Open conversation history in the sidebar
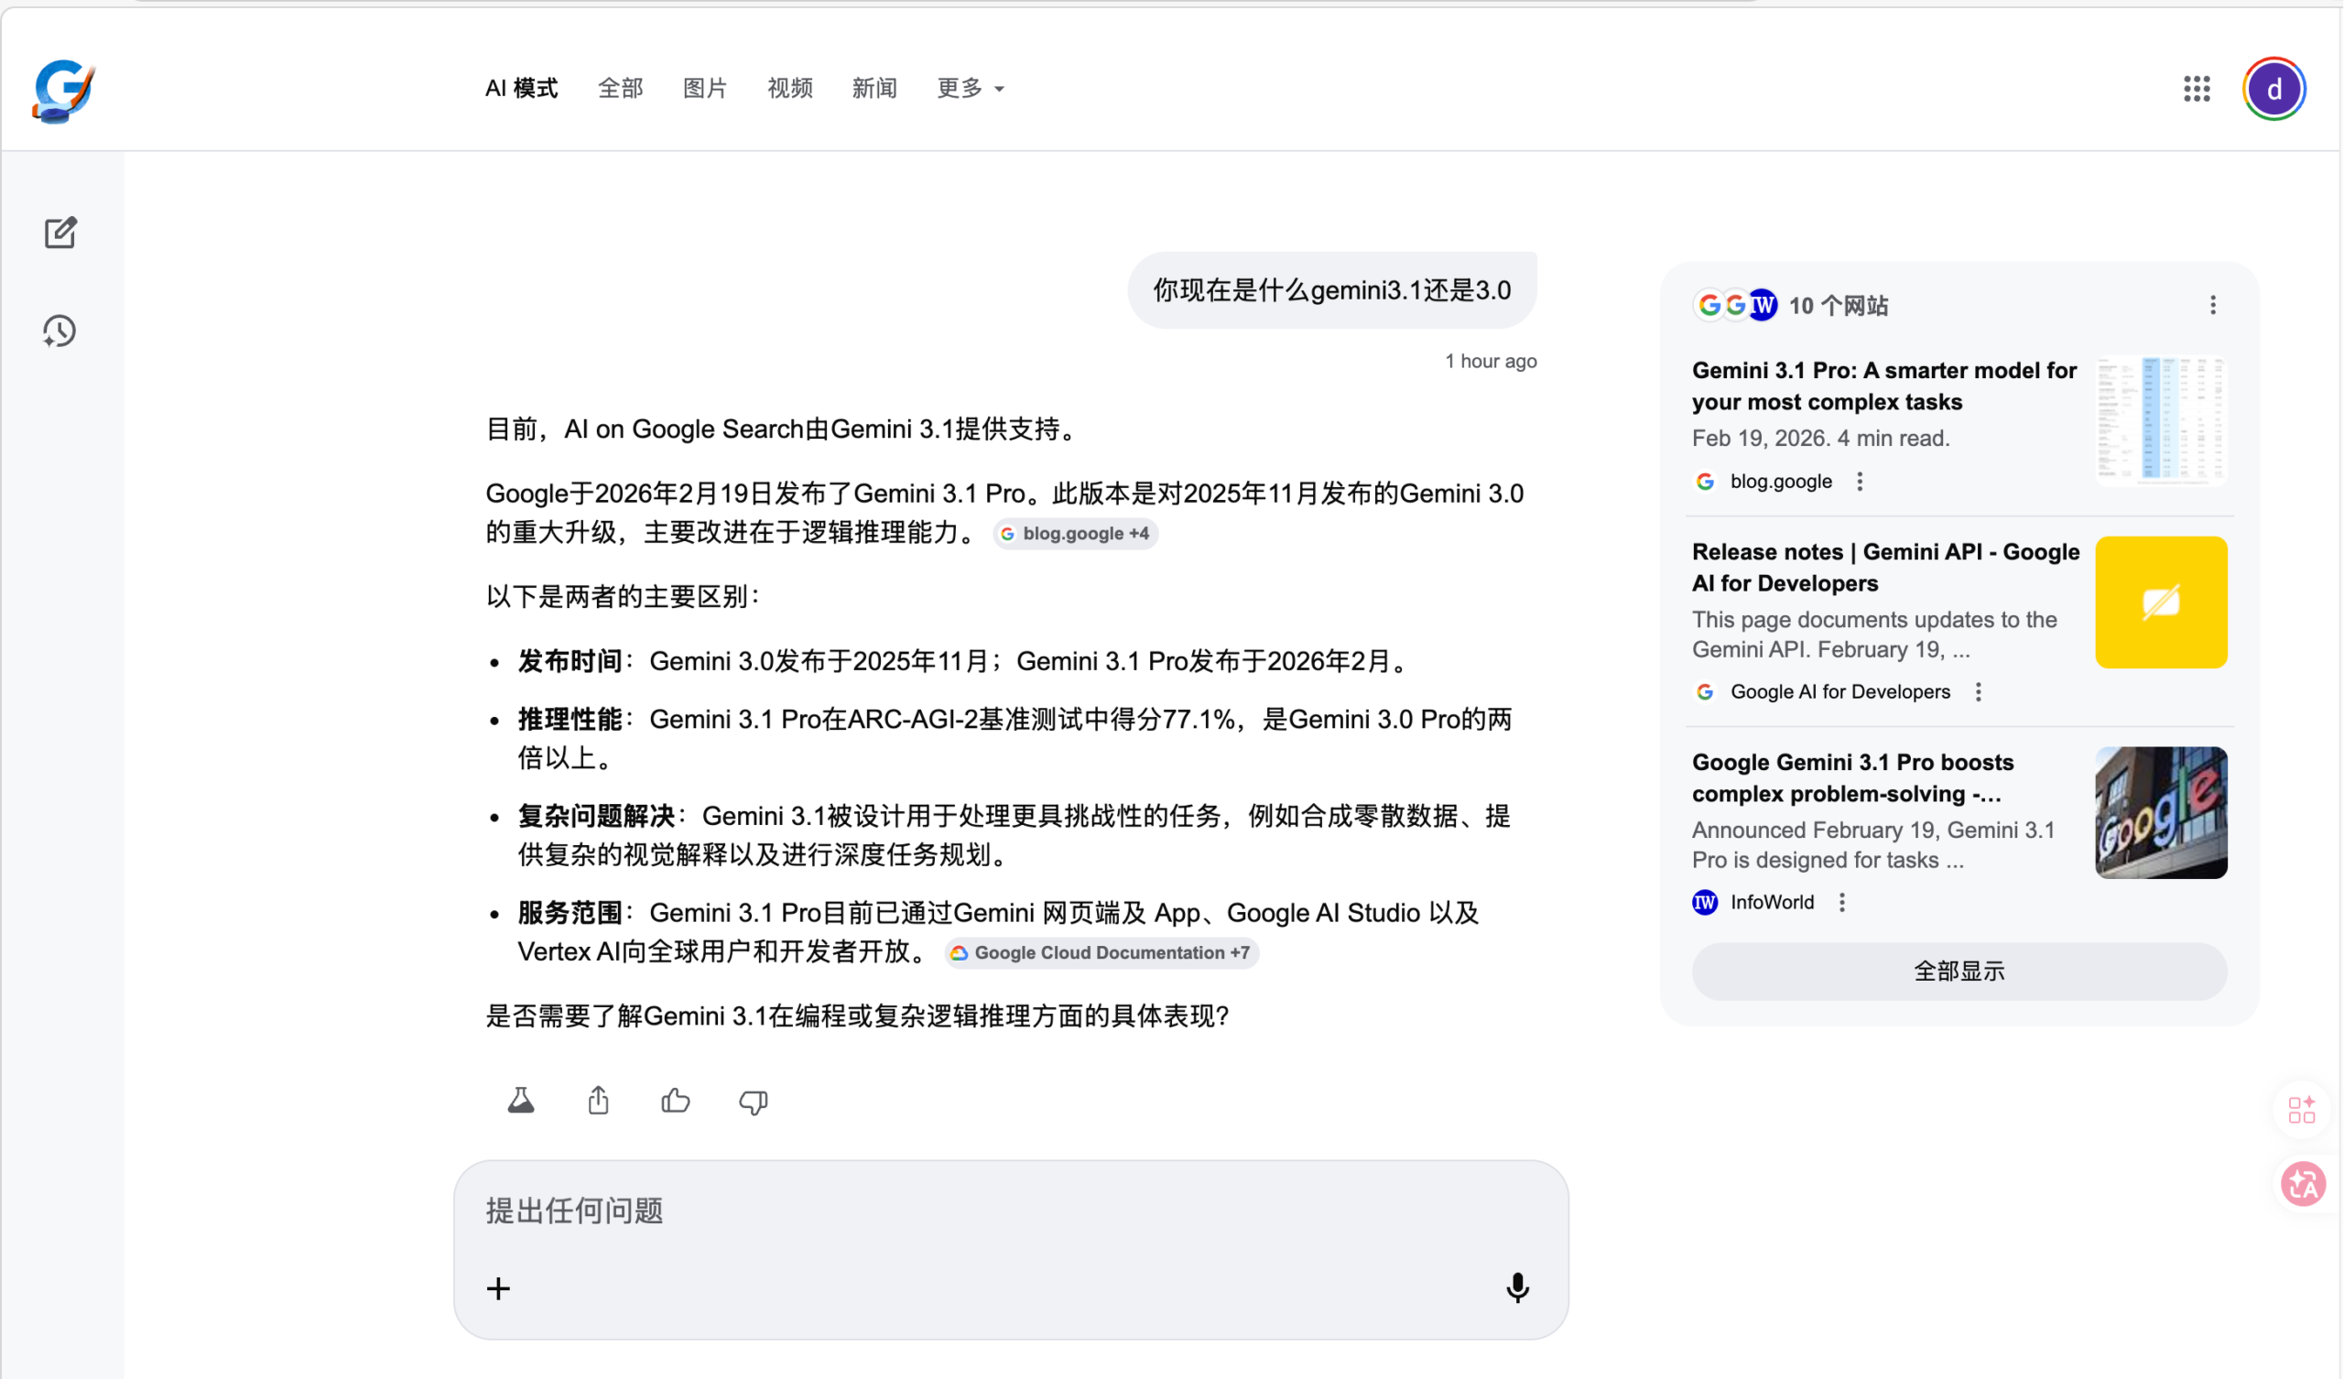Viewport: 2344px width, 1379px height. click(x=60, y=331)
